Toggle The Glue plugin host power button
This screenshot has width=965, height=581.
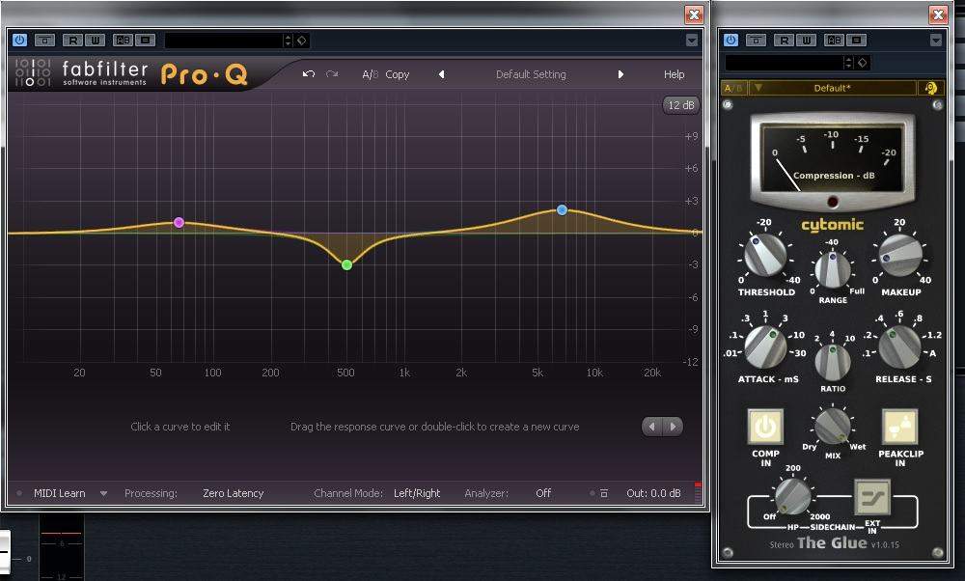(731, 40)
